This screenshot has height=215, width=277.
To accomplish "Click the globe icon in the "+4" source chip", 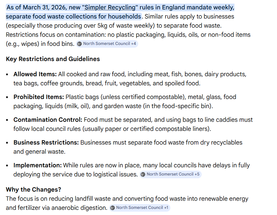I will pyautogui.click(x=80, y=44).
